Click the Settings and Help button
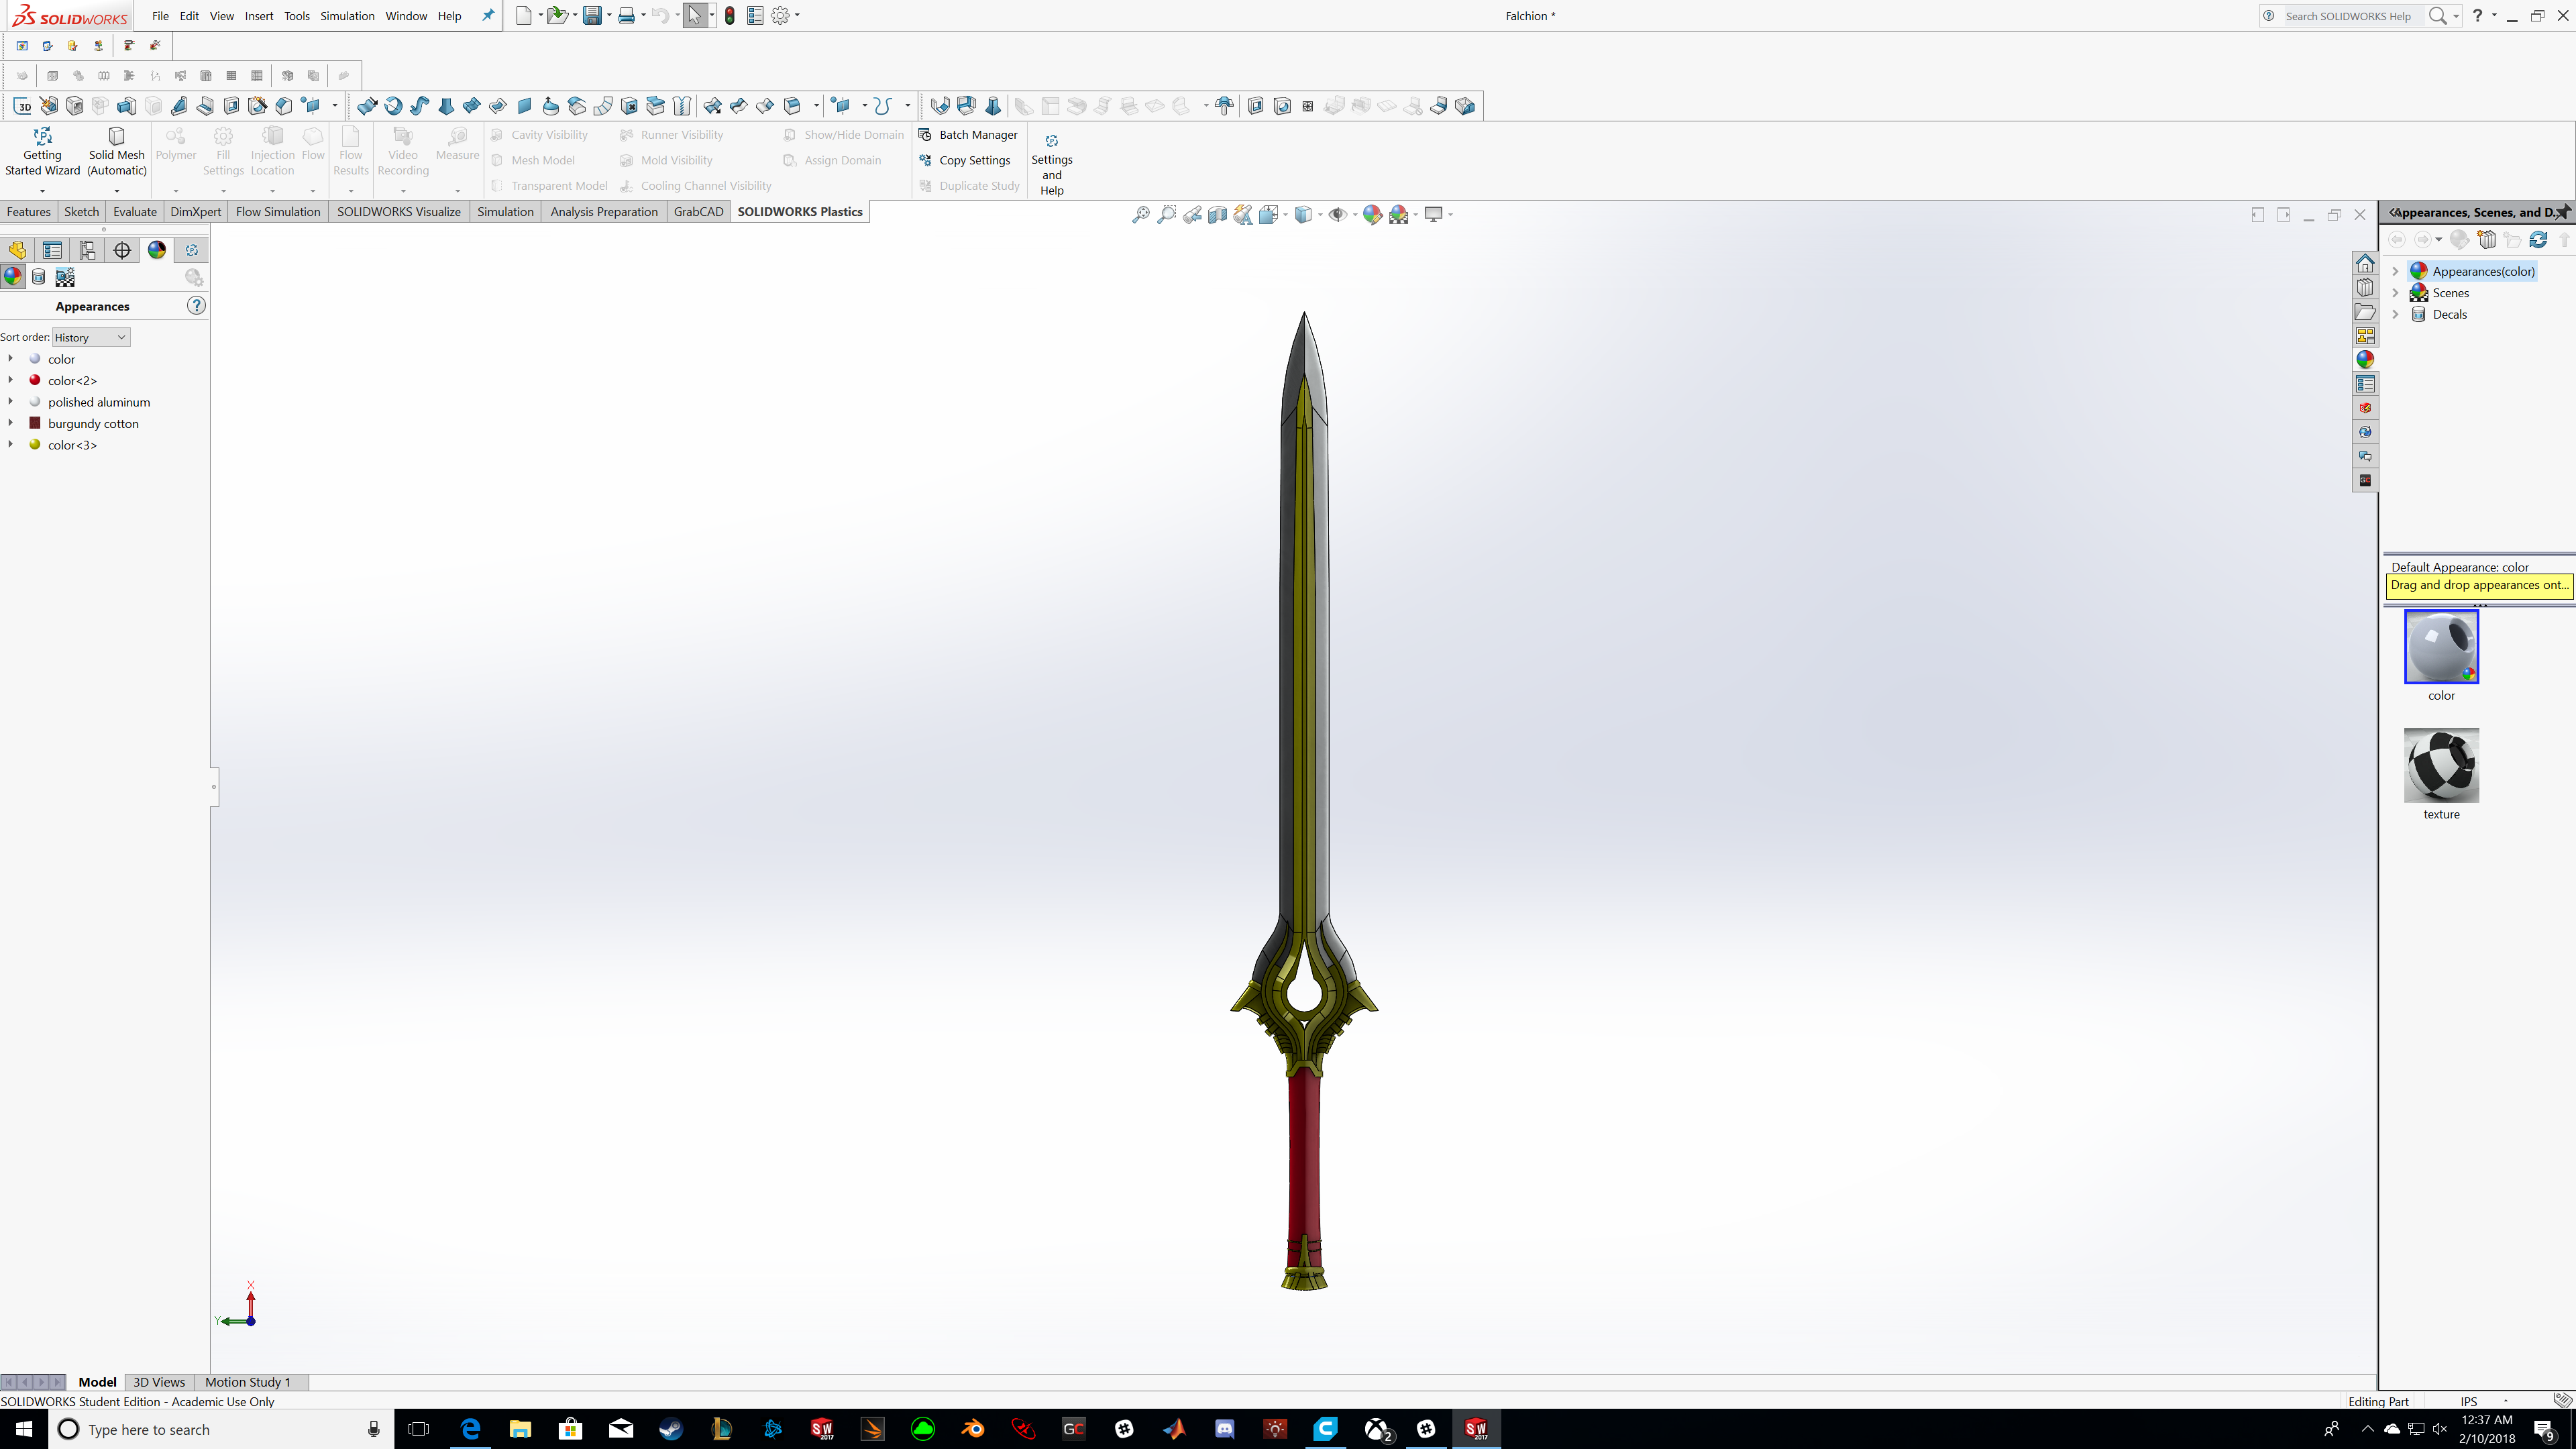The height and width of the screenshot is (1449, 2576). click(1052, 164)
